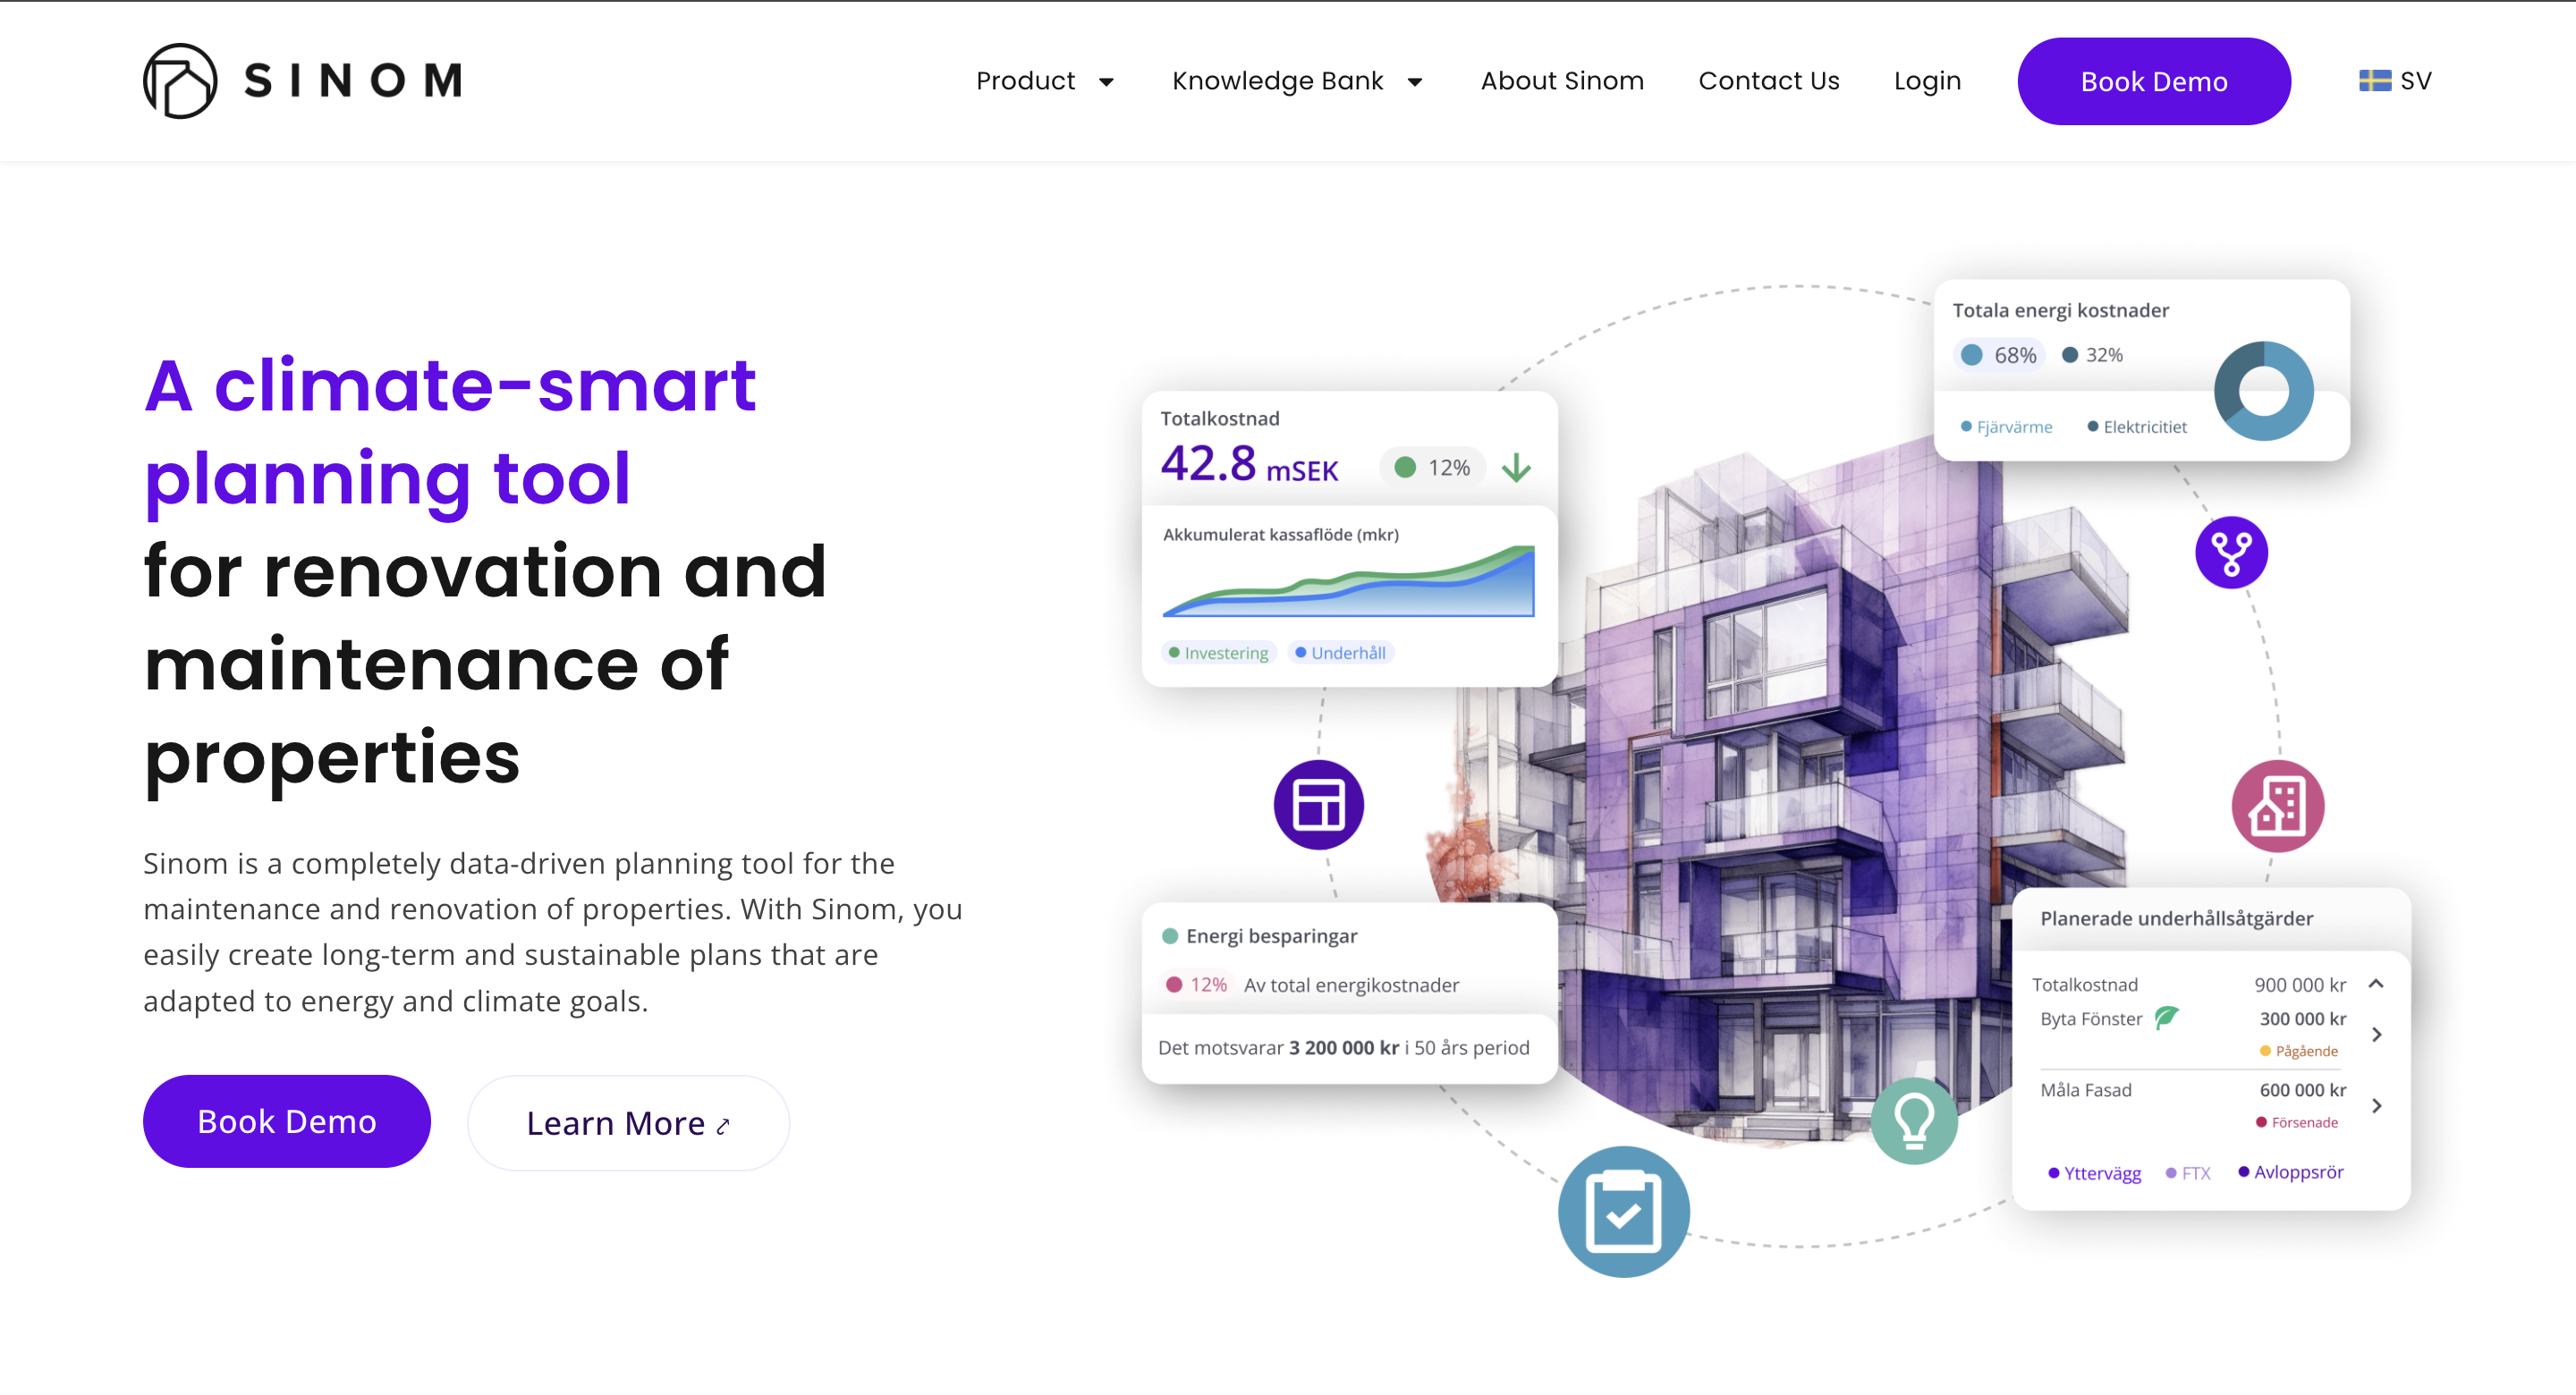Toggle the Fjärvärme legend item

(x=2006, y=427)
